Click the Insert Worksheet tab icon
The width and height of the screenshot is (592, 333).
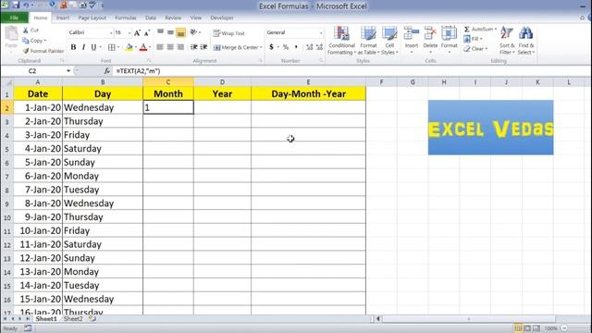pos(92,319)
